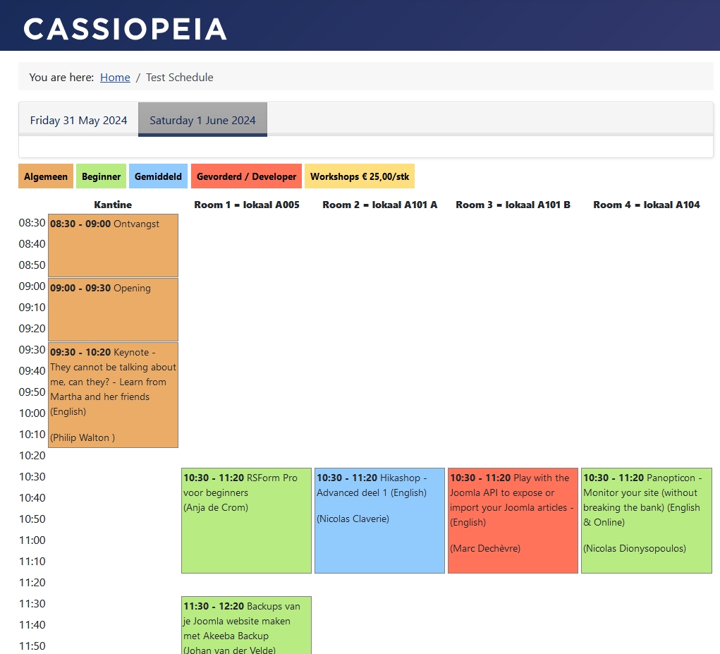The height and width of the screenshot is (654, 720).
Task: Click the green Beginner legend label
Action: click(x=101, y=176)
